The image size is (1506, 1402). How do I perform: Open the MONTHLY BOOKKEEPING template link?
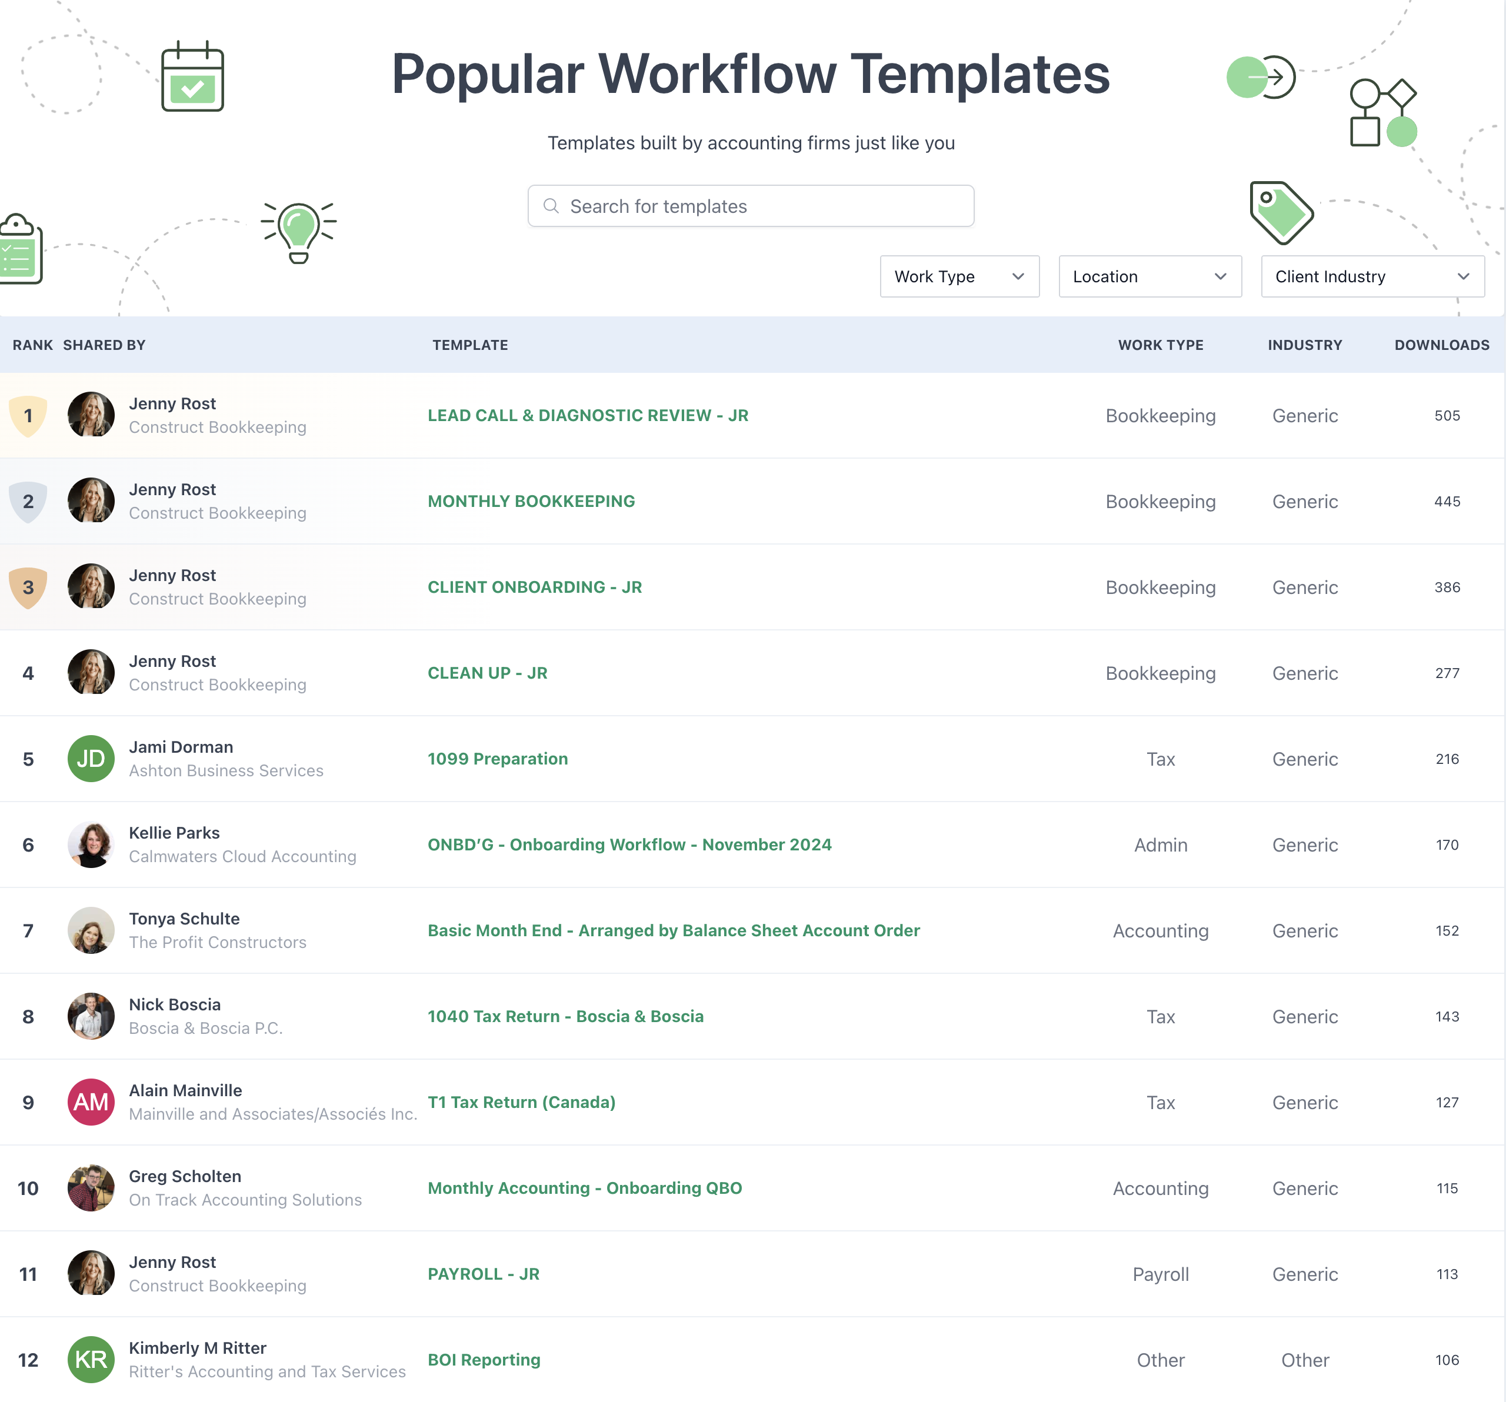531,502
